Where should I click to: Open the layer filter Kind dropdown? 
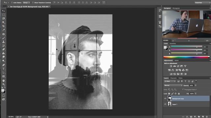170,81
